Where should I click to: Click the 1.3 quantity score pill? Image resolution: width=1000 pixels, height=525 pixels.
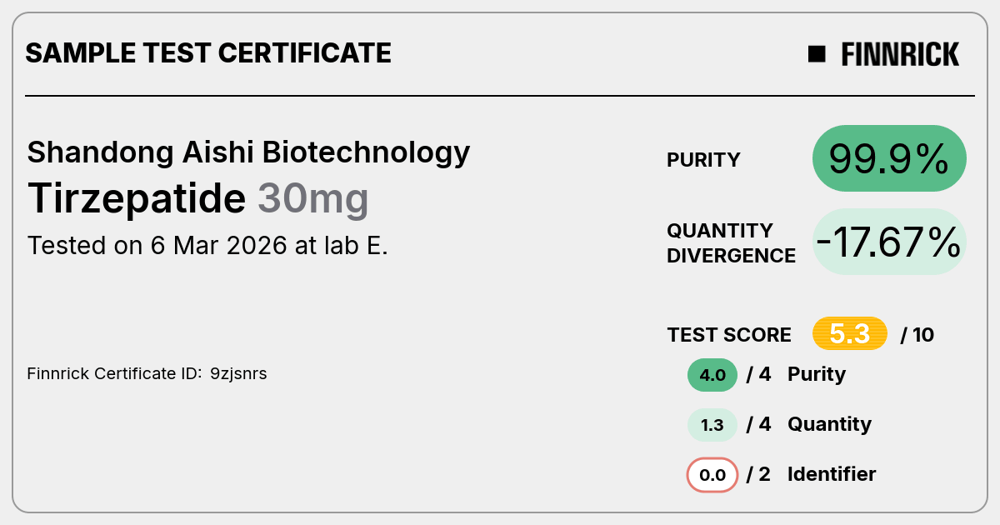pos(712,425)
